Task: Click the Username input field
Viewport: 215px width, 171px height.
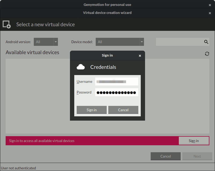Action: [117, 81]
